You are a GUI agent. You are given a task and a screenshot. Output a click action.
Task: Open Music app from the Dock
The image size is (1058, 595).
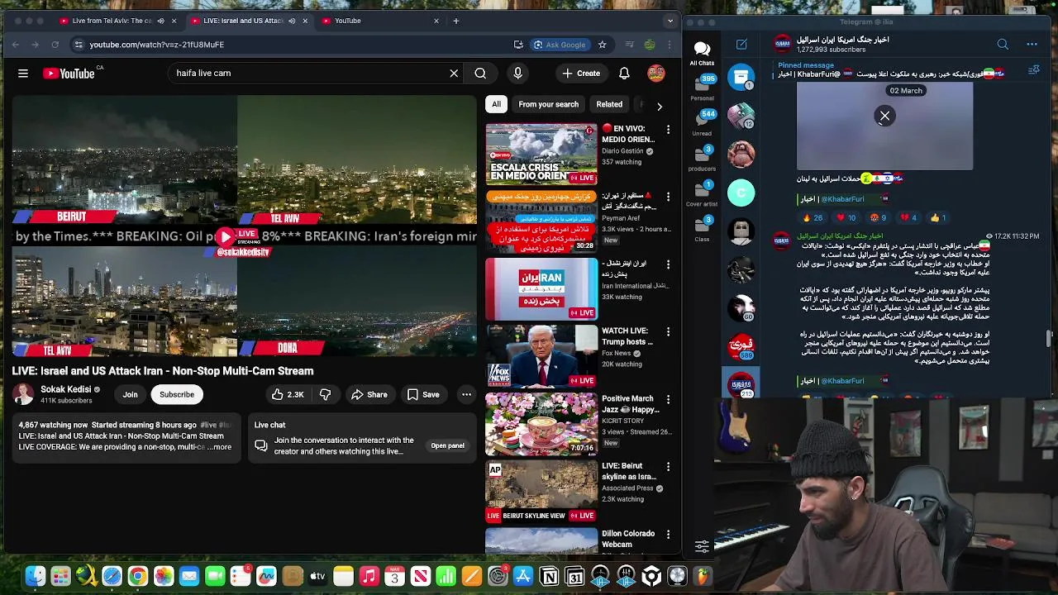pos(369,576)
